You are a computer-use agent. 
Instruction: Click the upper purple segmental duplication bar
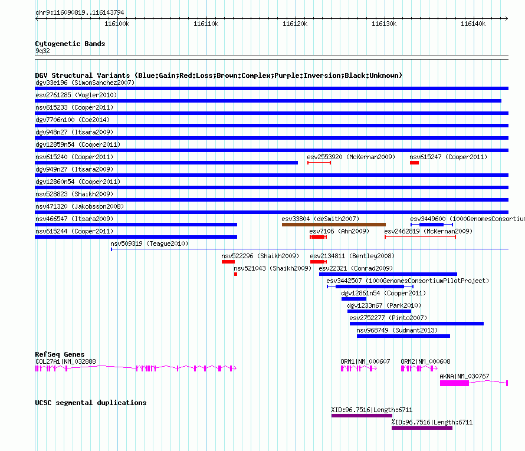tap(362, 416)
